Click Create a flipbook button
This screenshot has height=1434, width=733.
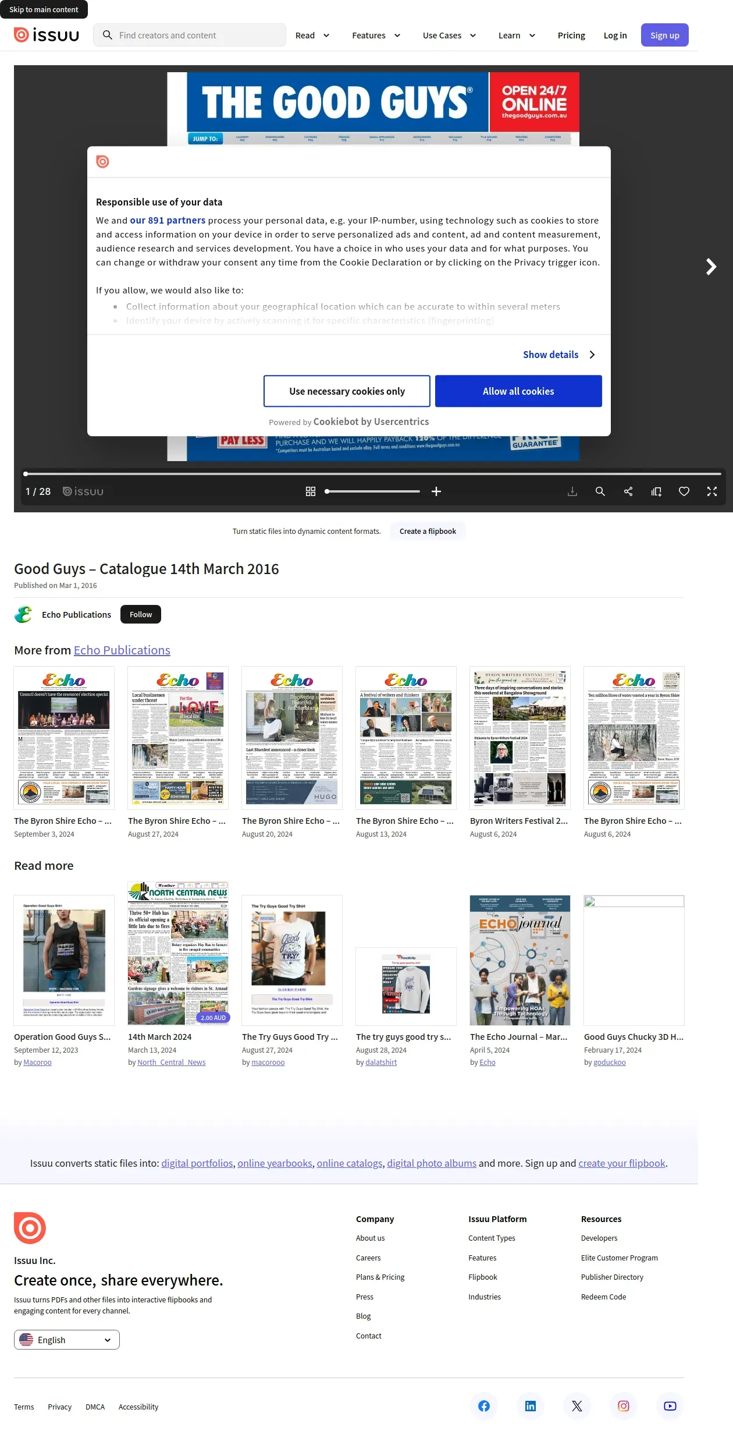tap(428, 531)
